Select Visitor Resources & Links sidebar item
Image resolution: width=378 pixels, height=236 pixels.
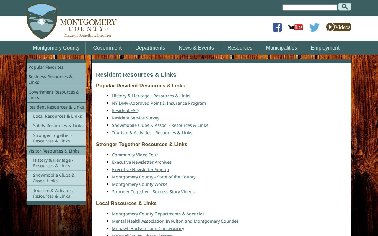[56, 151]
